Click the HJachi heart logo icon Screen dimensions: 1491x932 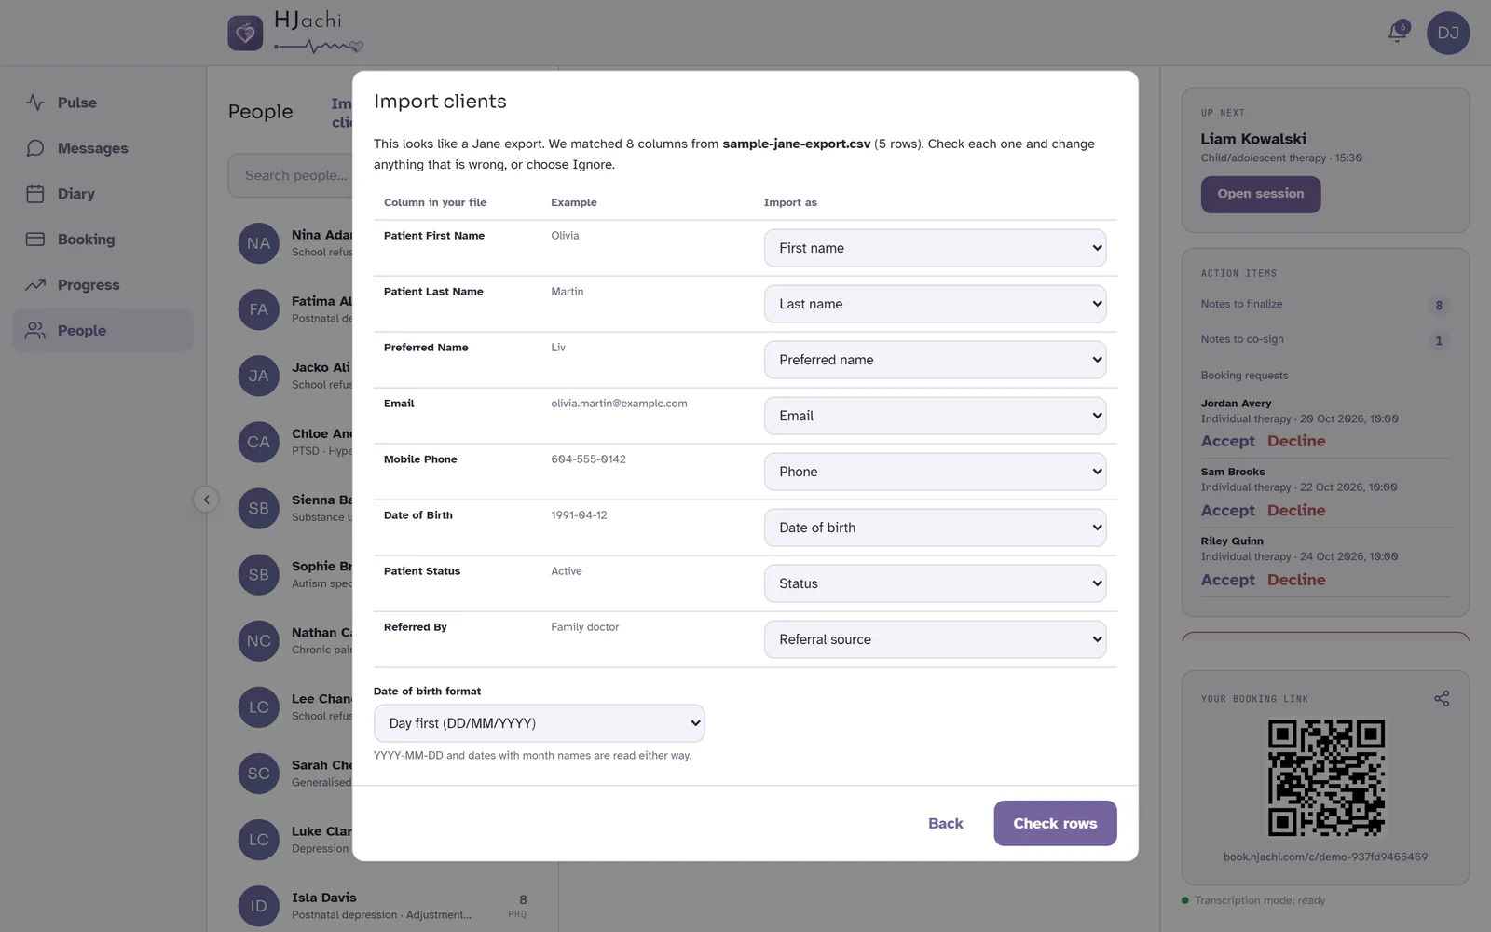click(245, 34)
